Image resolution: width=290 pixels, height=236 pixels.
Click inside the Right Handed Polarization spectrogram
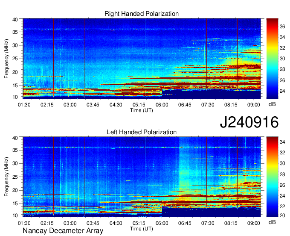[x=142, y=59]
